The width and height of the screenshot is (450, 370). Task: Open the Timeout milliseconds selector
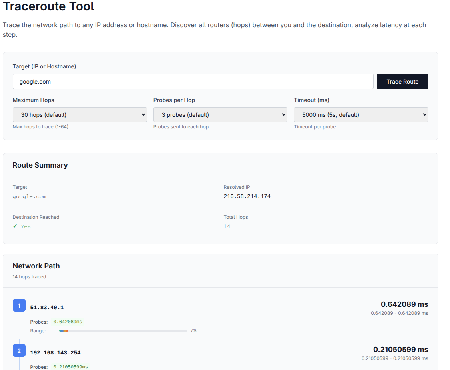pyautogui.click(x=361, y=114)
